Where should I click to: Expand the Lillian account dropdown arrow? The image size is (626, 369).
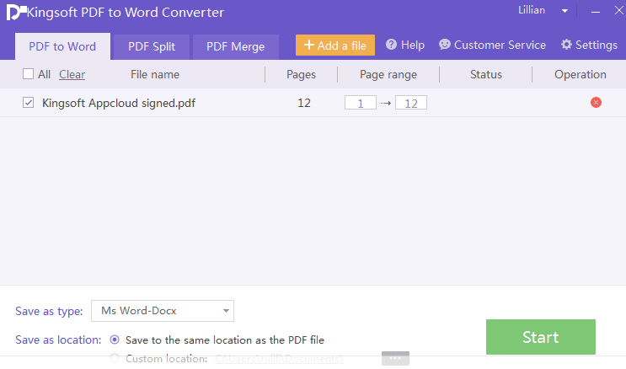pyautogui.click(x=564, y=11)
